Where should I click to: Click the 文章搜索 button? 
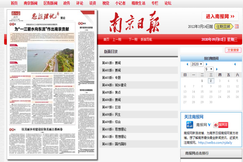(x=233, y=50)
